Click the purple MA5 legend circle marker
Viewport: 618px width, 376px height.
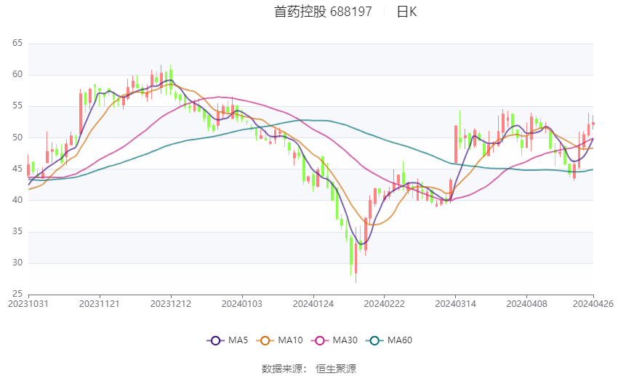click(x=214, y=340)
